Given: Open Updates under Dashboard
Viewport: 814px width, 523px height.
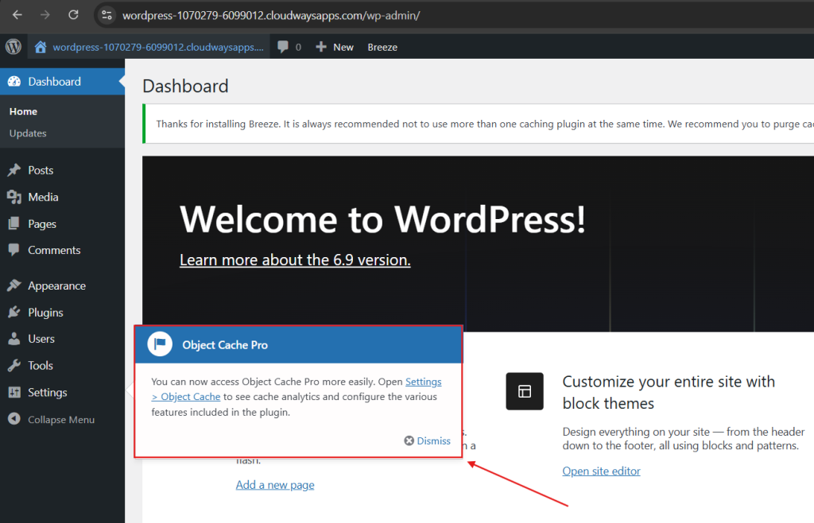Looking at the screenshot, I should click(28, 133).
